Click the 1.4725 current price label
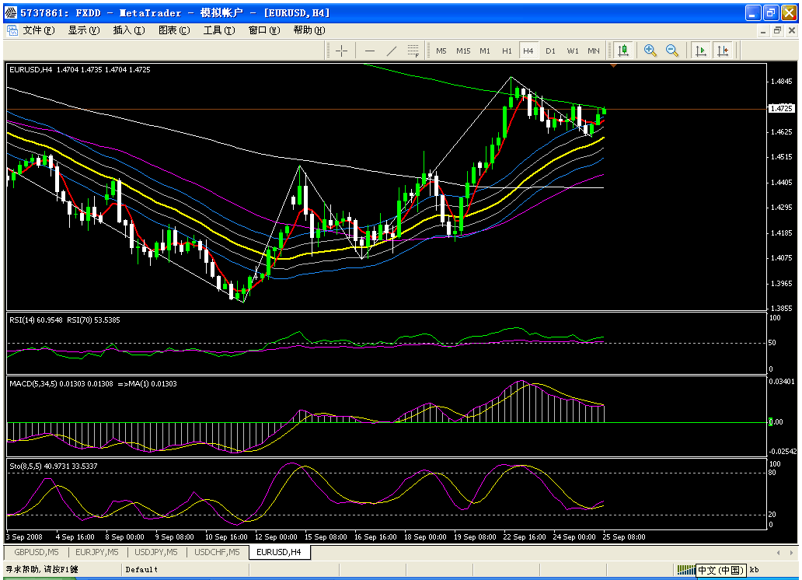 coord(780,109)
